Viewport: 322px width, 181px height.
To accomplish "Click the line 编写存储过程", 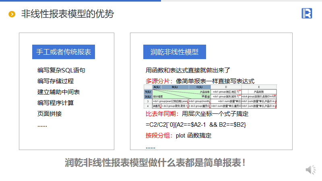I will (56, 81).
